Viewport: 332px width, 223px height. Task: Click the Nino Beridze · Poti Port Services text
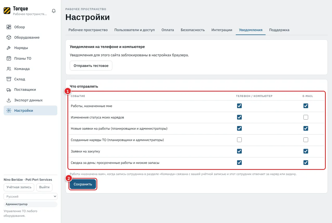28,180
